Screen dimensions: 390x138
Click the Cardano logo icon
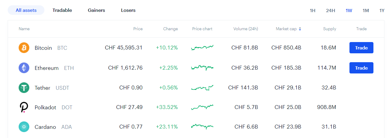[24, 127]
